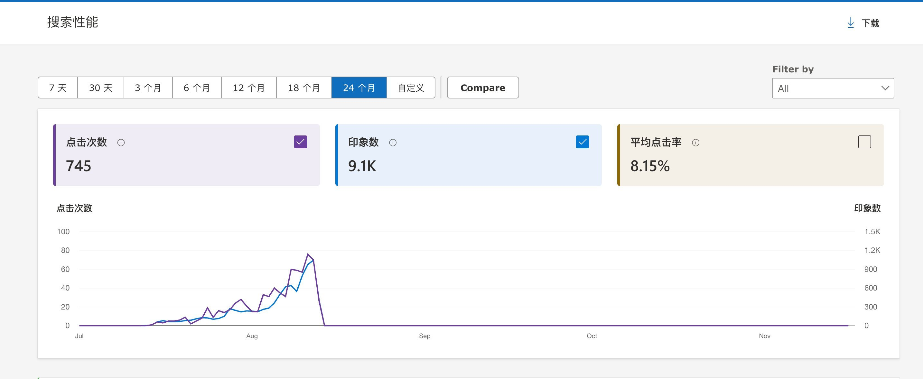Screen dimensions: 923x379
Task: Switch to 3 个月 range
Action: point(148,88)
